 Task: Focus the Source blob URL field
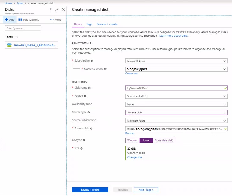click(177, 129)
